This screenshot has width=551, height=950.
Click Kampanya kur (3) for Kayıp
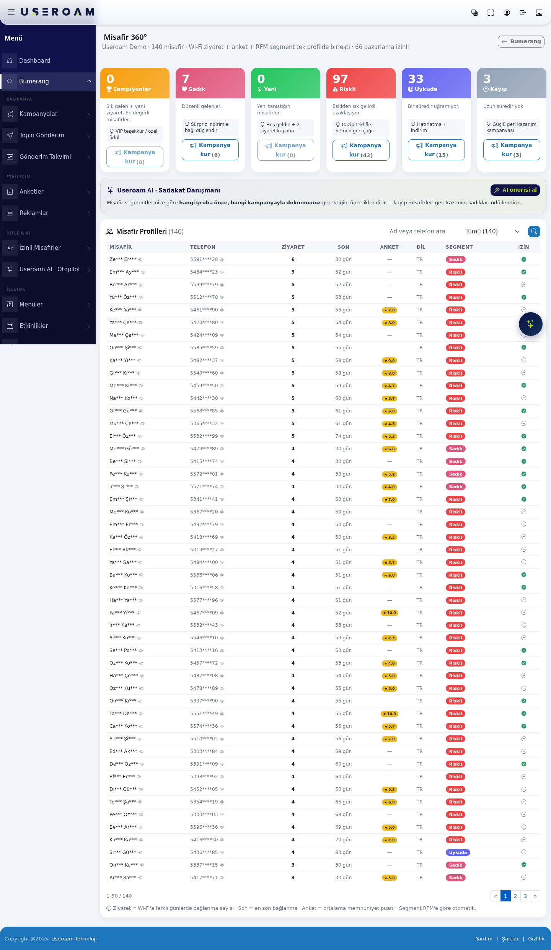pyautogui.click(x=512, y=150)
